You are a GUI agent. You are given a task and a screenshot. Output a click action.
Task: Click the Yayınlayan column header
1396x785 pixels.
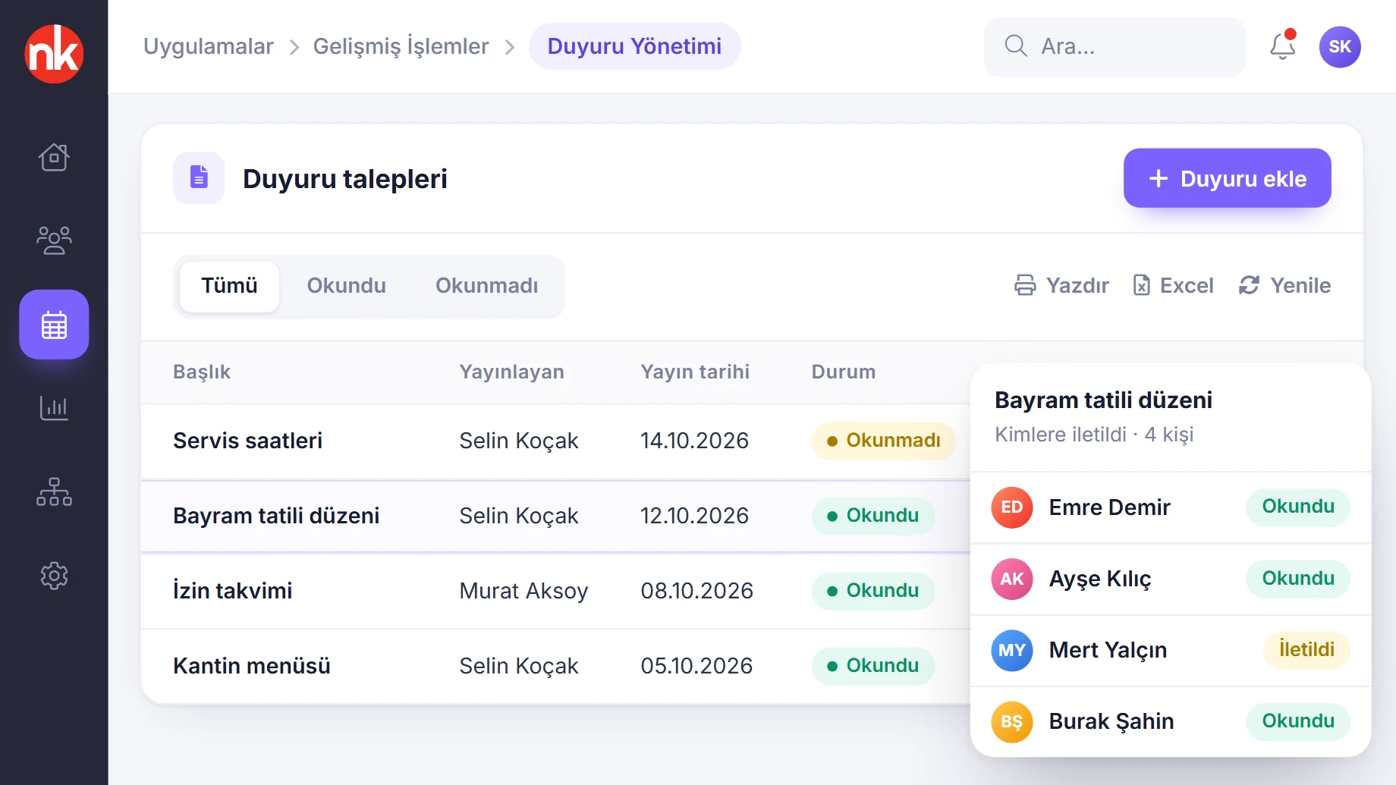(511, 372)
